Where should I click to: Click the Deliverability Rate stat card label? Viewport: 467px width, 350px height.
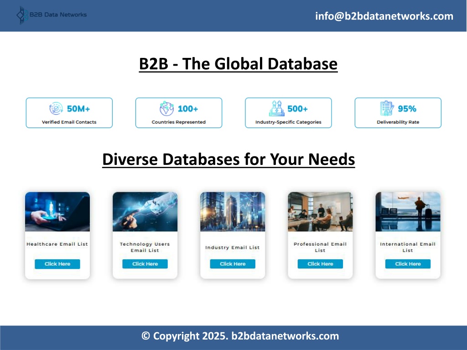(x=398, y=122)
